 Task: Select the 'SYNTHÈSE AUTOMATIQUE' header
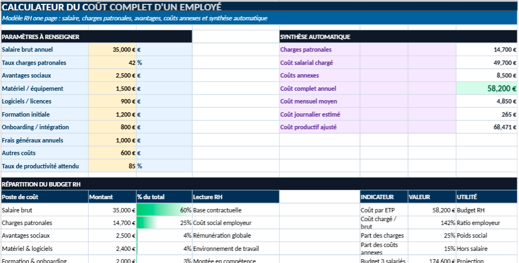pyautogui.click(x=315, y=37)
